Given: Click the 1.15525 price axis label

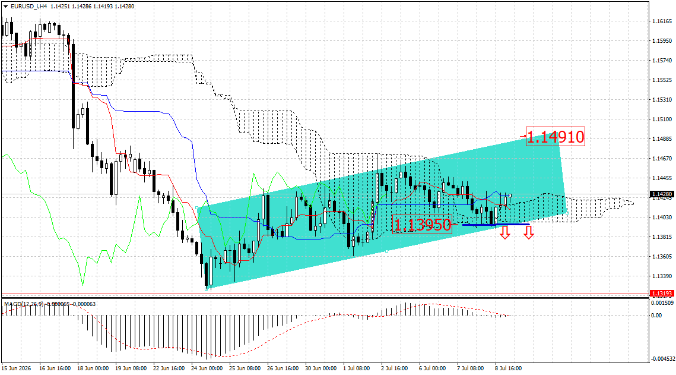Looking at the screenshot, I should (x=662, y=80).
